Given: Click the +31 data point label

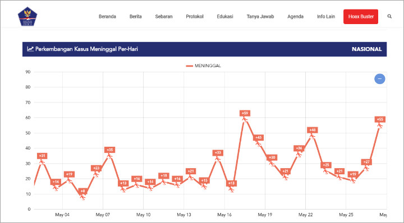Looking at the screenshot, I should tap(42, 156).
